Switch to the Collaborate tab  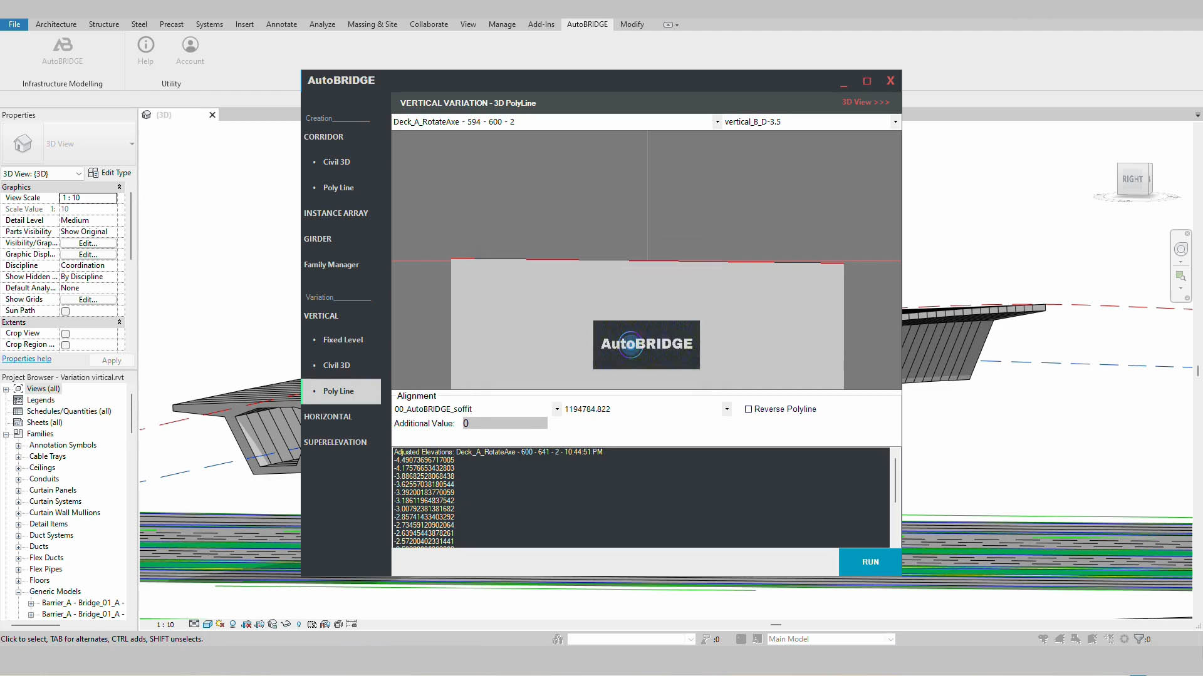429,24
